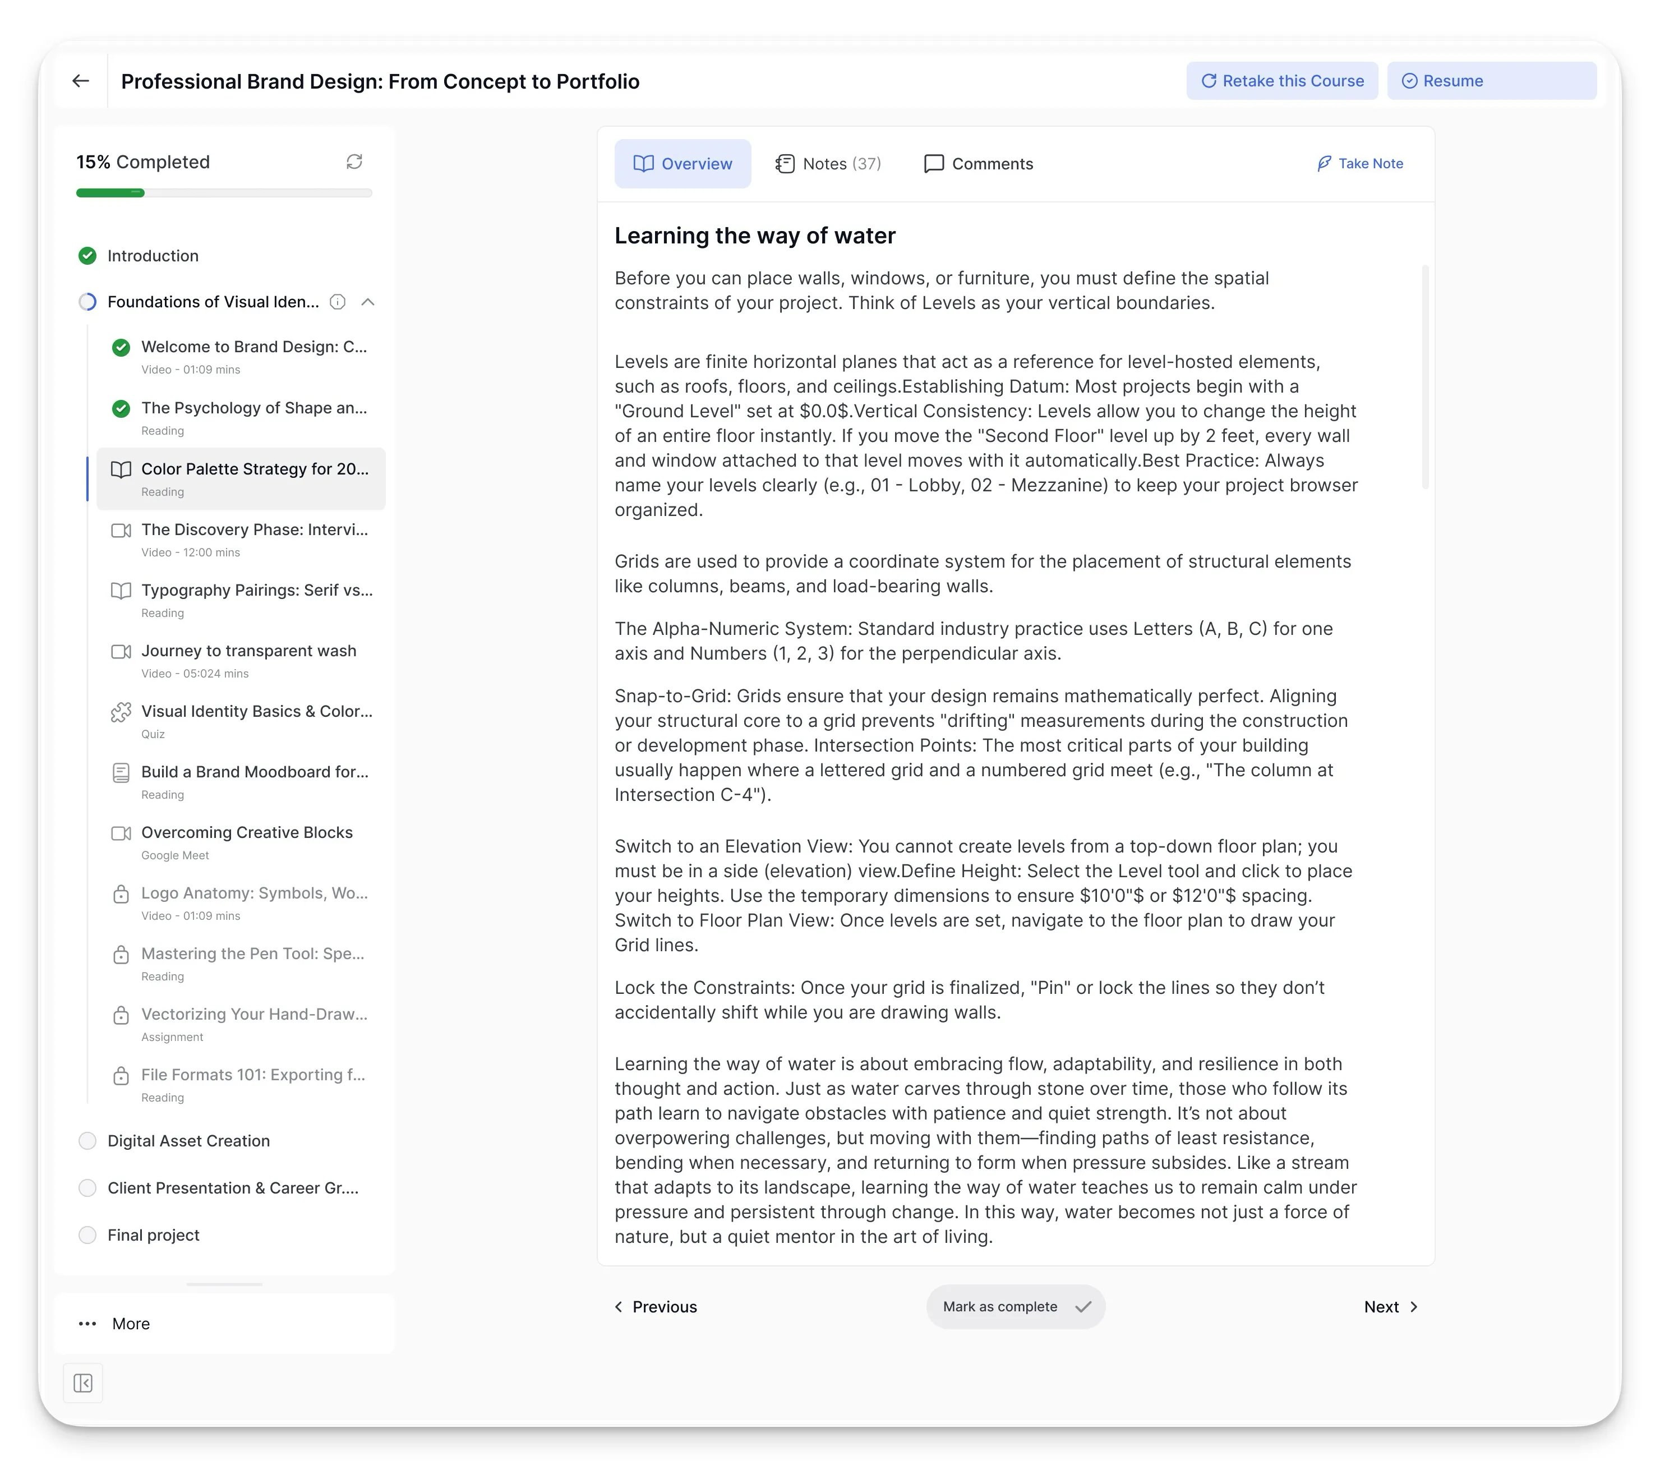This screenshot has width=1660, height=1465.
Task: Click the back arrow icon
Action: click(x=80, y=81)
